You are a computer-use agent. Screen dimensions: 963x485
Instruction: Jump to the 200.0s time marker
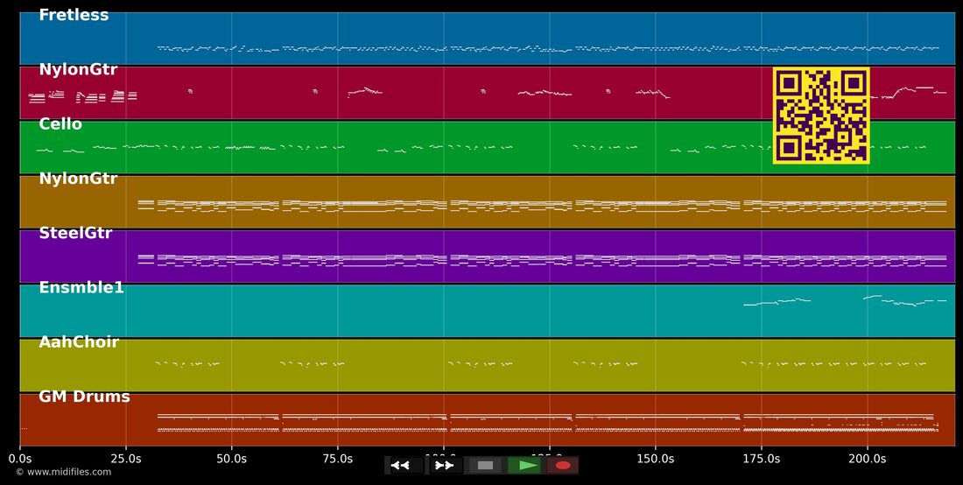868,459
